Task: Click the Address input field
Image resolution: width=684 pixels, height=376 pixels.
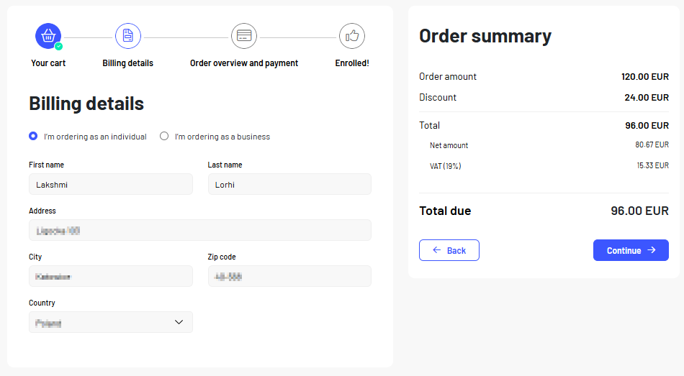Action: tap(200, 230)
